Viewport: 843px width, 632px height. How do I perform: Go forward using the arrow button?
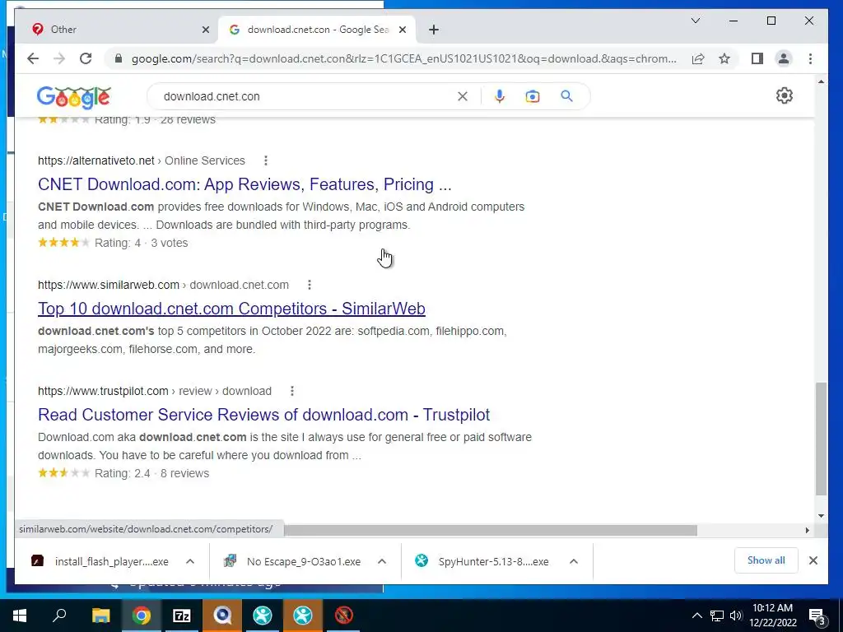point(59,58)
